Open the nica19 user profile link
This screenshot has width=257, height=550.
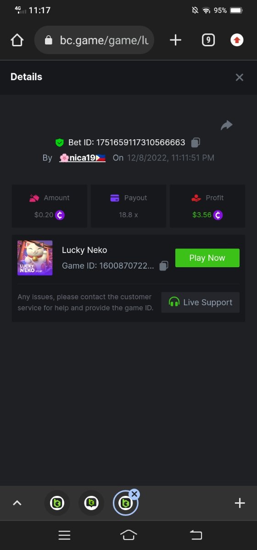pyautogui.click(x=83, y=158)
